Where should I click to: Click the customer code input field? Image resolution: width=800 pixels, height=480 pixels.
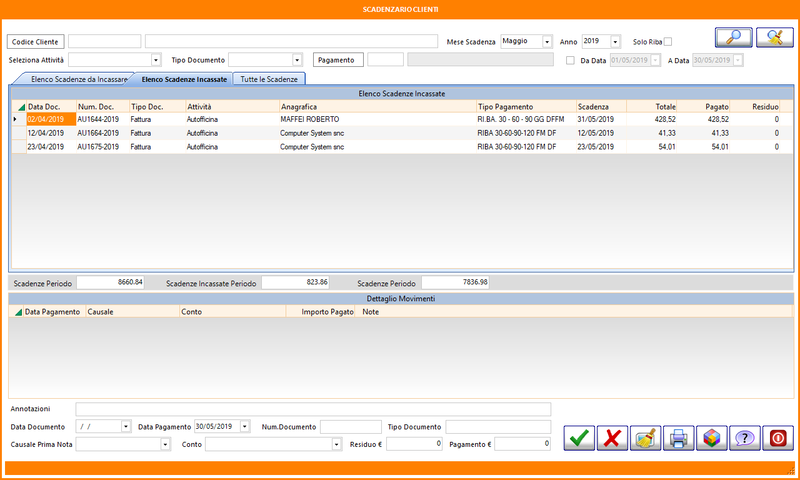click(104, 41)
